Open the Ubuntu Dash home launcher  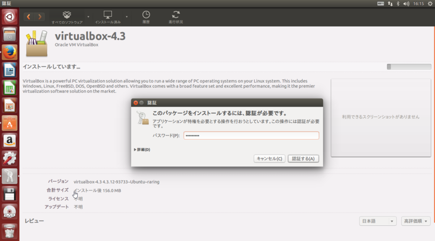[x=9, y=17]
